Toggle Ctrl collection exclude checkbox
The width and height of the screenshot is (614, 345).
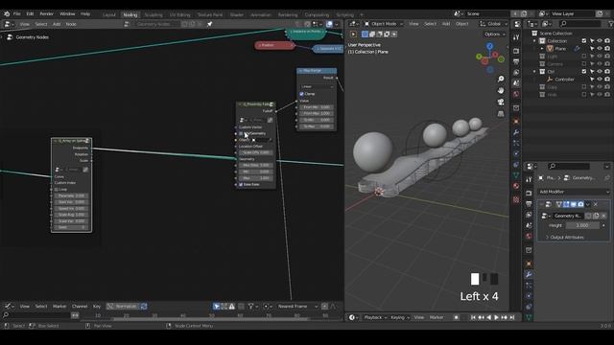584,72
